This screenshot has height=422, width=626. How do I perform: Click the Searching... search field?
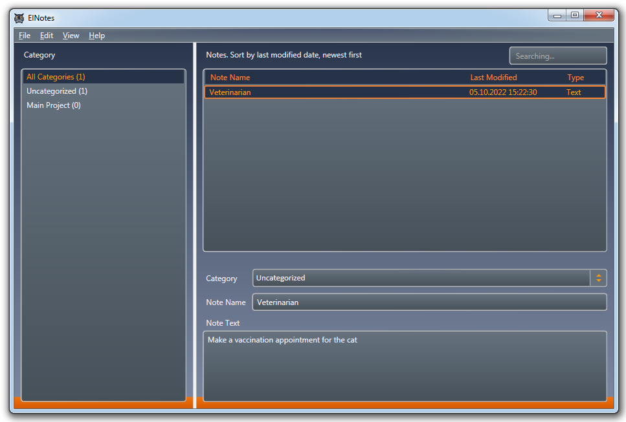coord(558,56)
